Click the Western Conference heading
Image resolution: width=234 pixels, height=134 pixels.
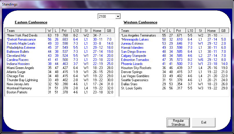(x=140, y=22)
